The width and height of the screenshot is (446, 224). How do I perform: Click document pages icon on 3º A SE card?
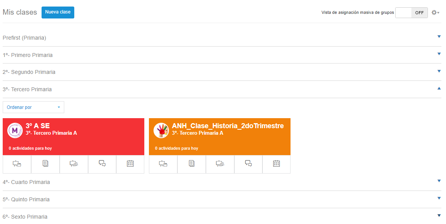point(45,164)
